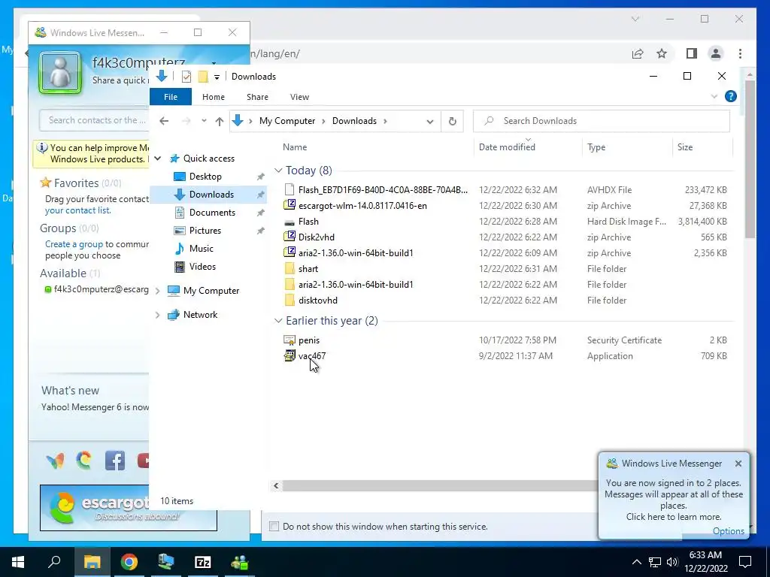770x577 pixels.
Task: Open the Disk2vhd zip archive
Action: point(317,237)
